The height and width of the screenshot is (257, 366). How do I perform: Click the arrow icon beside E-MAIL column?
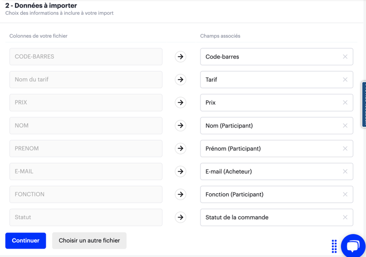[180, 172]
